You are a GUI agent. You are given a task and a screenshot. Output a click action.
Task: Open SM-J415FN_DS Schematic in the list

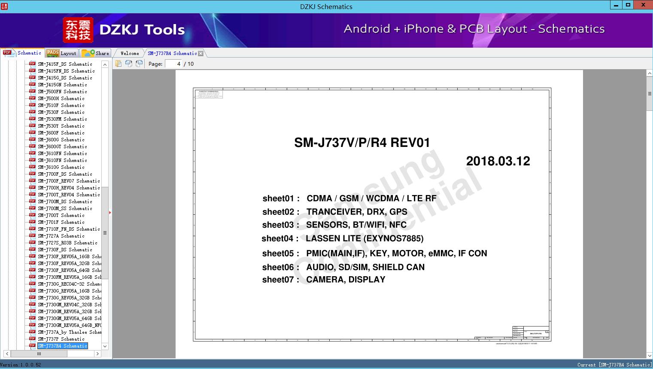tap(66, 71)
